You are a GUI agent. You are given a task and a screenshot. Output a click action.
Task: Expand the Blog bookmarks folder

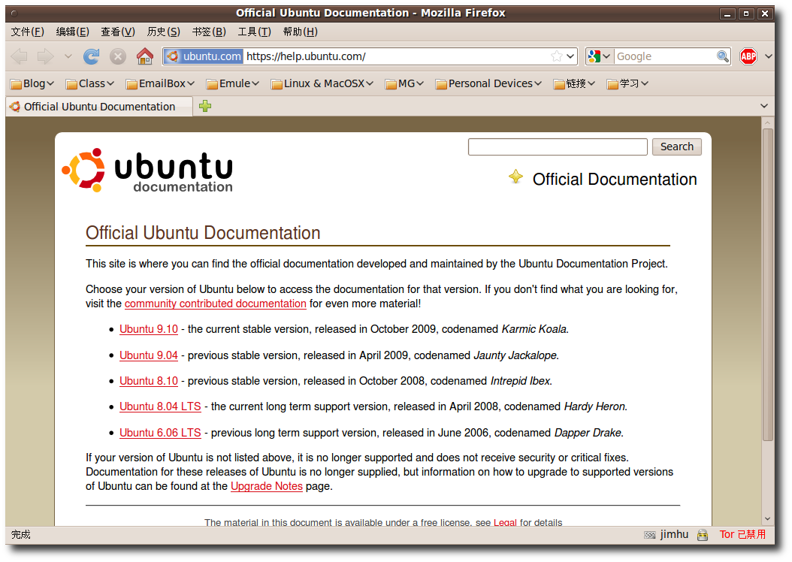[32, 84]
